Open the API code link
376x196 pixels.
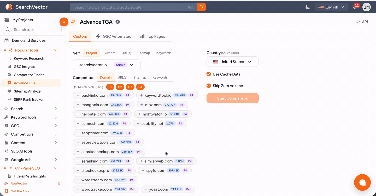click(362, 22)
